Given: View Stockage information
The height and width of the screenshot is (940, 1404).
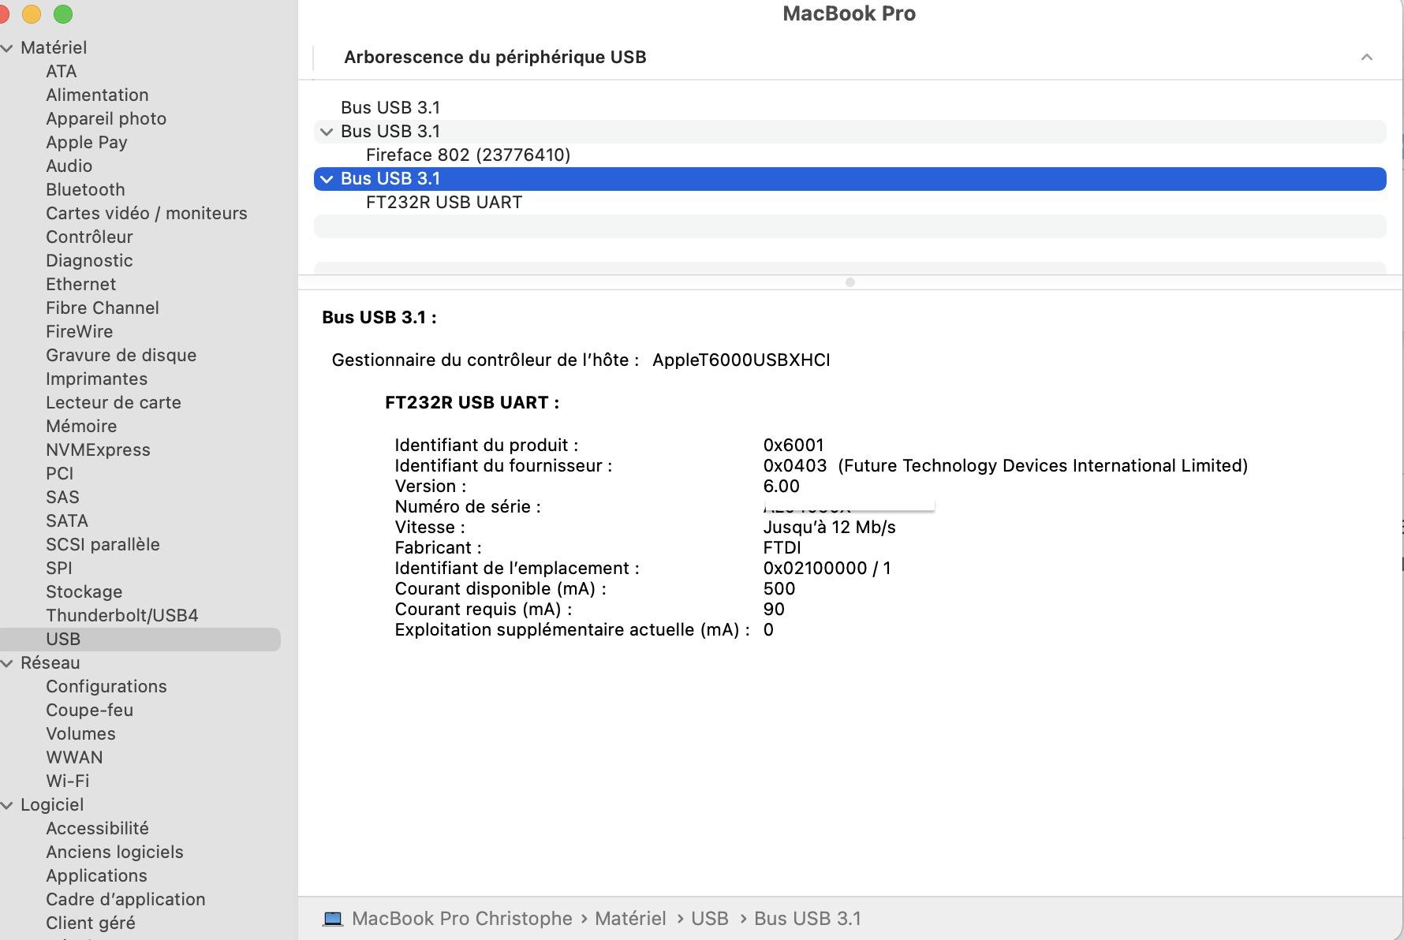Looking at the screenshot, I should (x=84, y=592).
